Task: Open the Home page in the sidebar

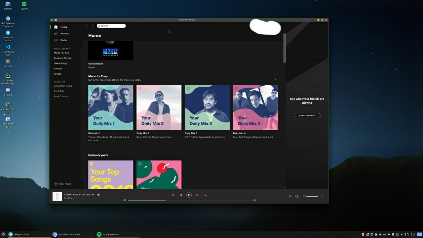Action: point(61,27)
